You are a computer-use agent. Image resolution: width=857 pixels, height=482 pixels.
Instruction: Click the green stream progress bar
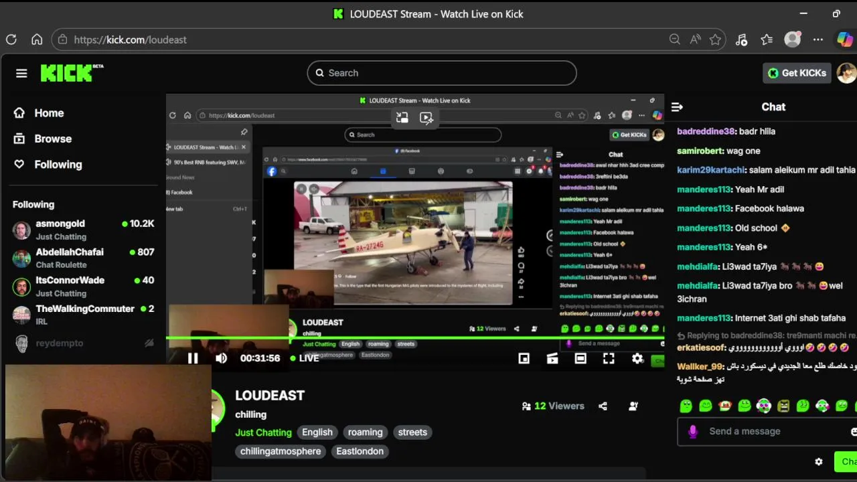tap(415, 338)
